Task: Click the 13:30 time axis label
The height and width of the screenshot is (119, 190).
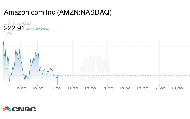Action: coord(142,88)
